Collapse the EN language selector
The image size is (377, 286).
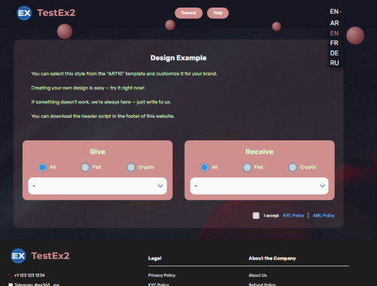point(336,11)
